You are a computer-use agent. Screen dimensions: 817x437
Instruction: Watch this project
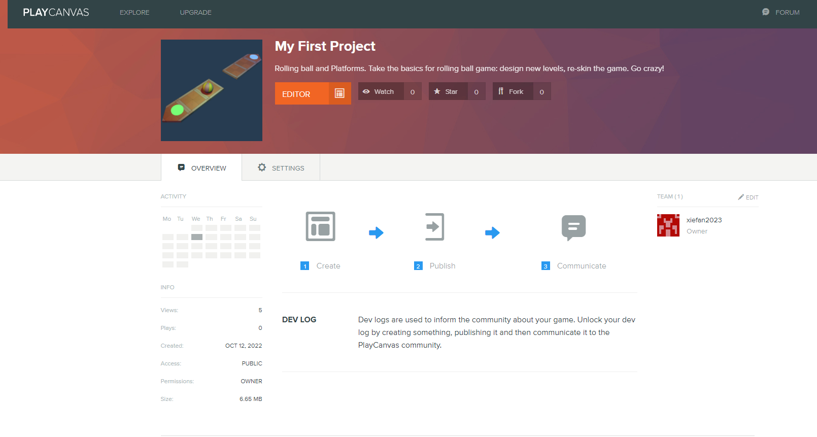click(381, 91)
